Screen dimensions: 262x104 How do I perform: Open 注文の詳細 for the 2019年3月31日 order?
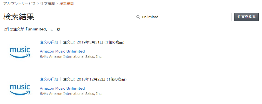coord(49,42)
